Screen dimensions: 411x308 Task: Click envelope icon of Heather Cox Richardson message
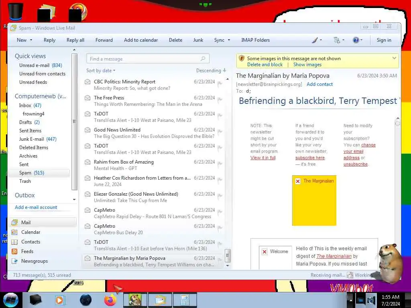click(87, 178)
